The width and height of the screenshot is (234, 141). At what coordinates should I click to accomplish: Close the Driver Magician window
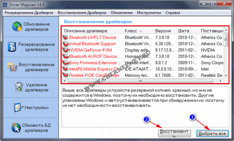tap(224, 3)
